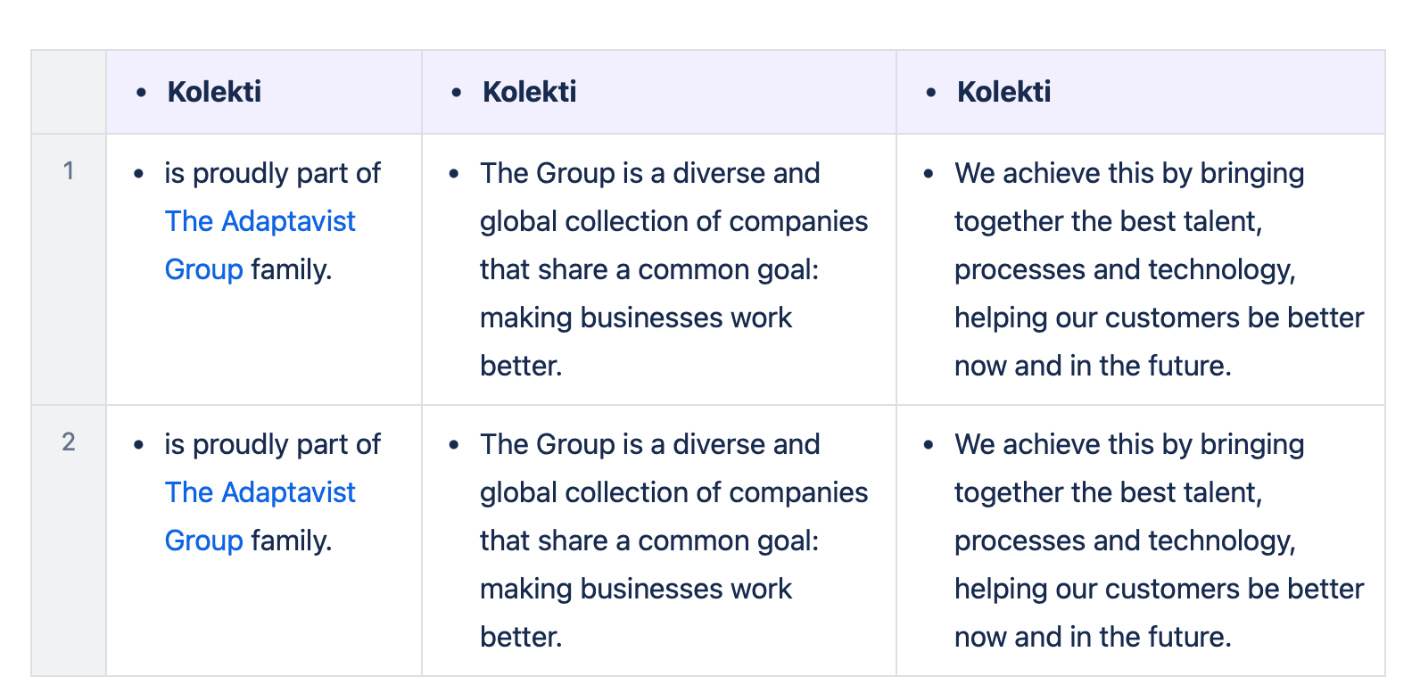The image size is (1420, 685).
Task: Click 'now and in the future.' row 1
Action: (1093, 366)
